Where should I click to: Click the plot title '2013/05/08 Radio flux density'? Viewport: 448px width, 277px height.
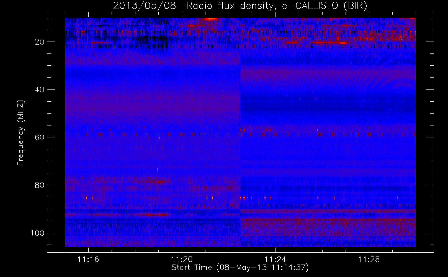[x=240, y=6]
